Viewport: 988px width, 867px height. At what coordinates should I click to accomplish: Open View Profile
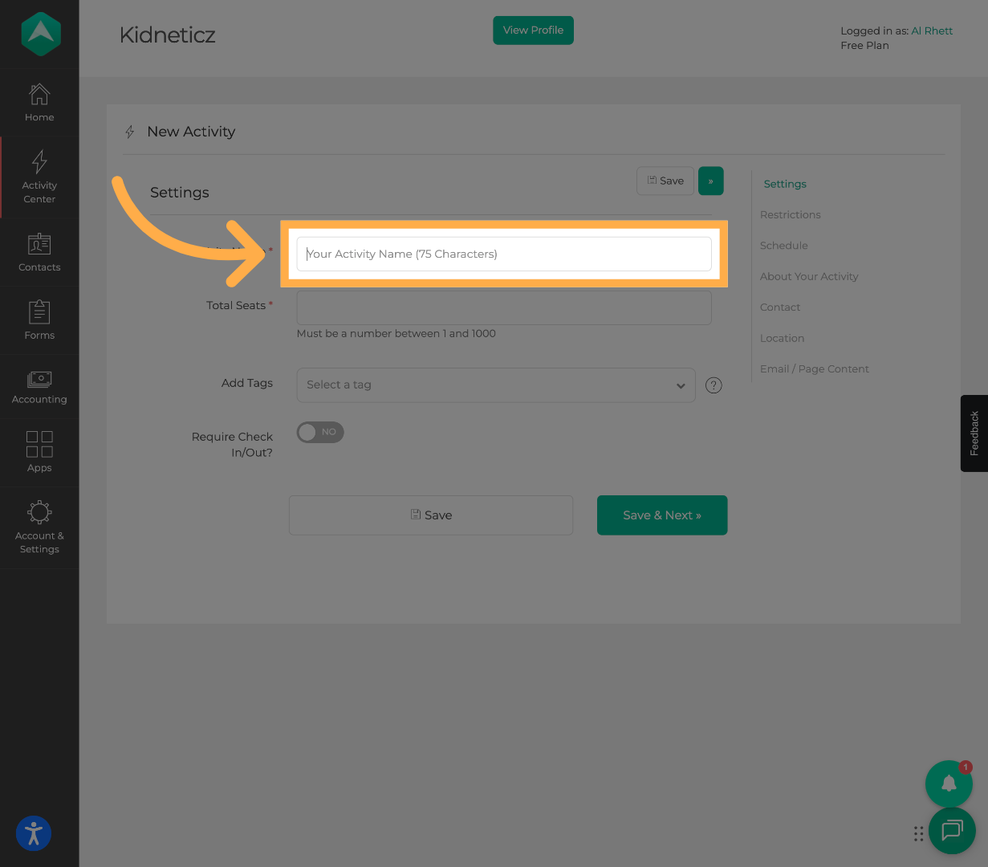click(x=533, y=30)
